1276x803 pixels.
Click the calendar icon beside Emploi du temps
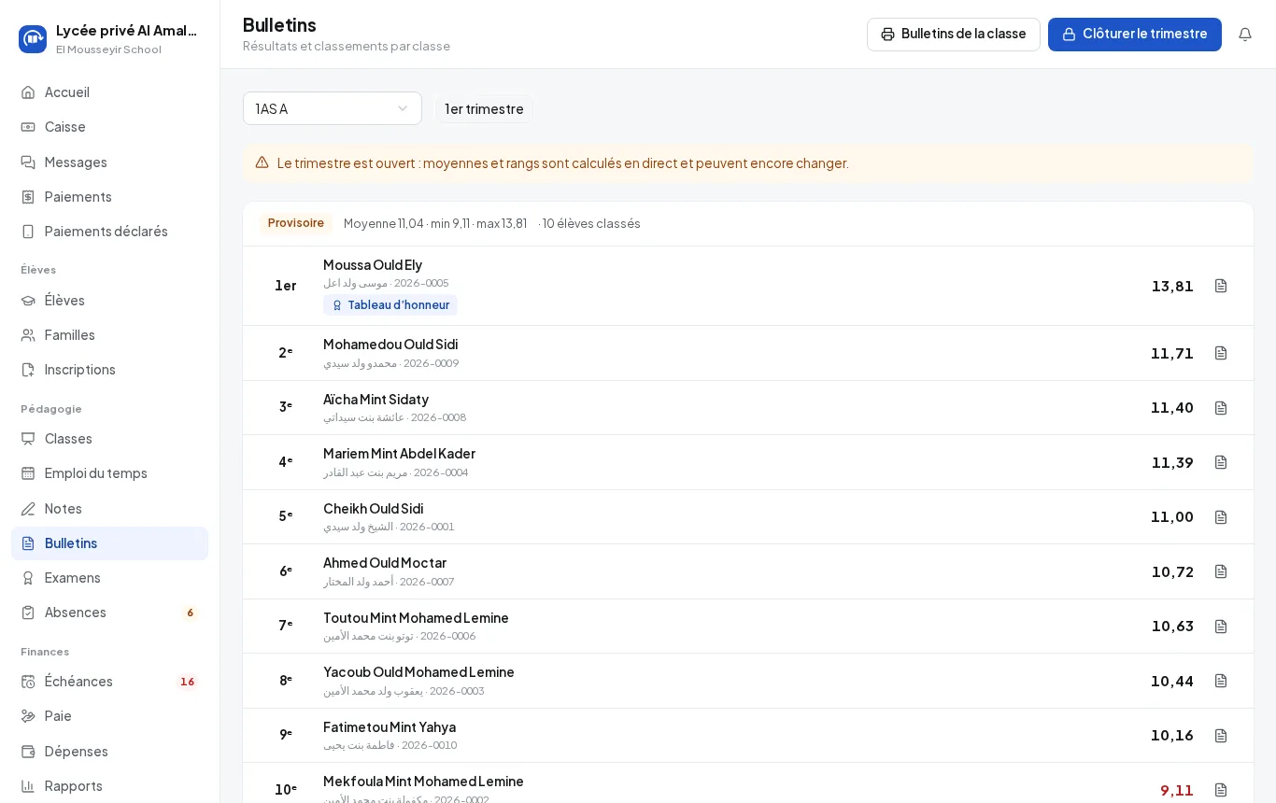(x=28, y=473)
